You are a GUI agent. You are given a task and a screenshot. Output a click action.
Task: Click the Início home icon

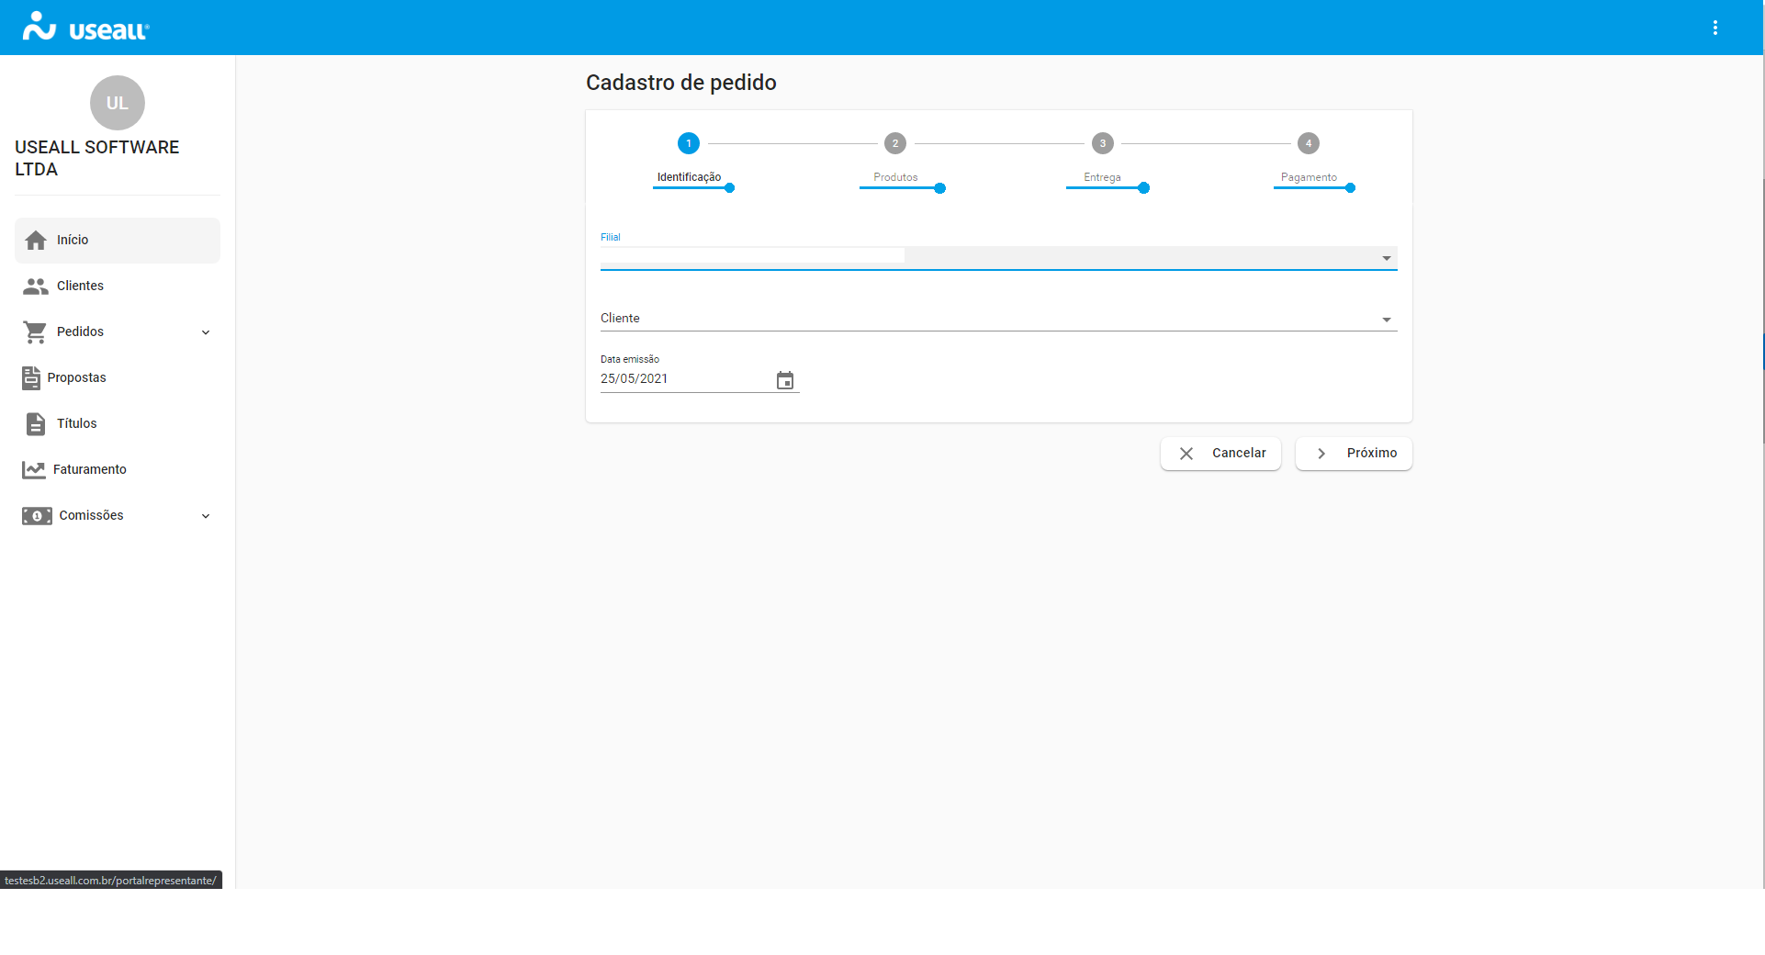[x=36, y=241]
